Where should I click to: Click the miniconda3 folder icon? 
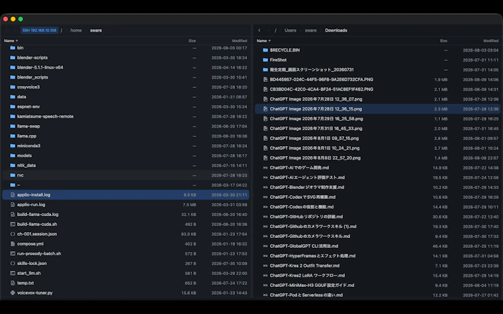(13, 146)
